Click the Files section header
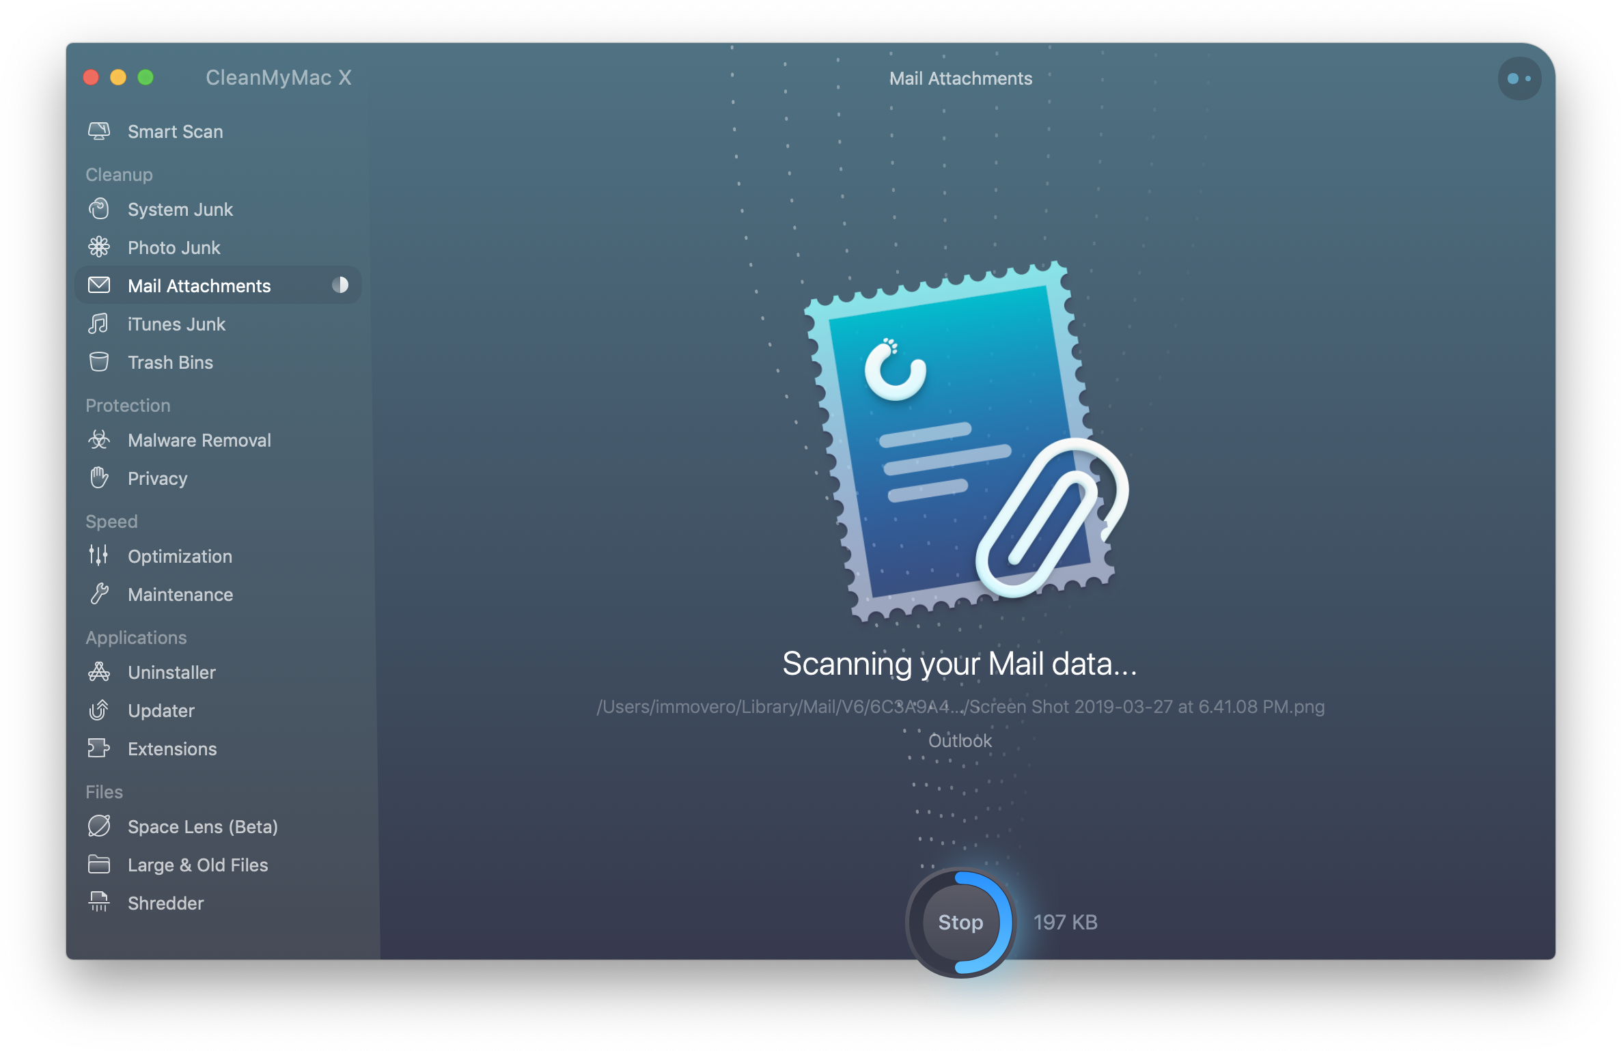The height and width of the screenshot is (1051, 1621). 104,792
